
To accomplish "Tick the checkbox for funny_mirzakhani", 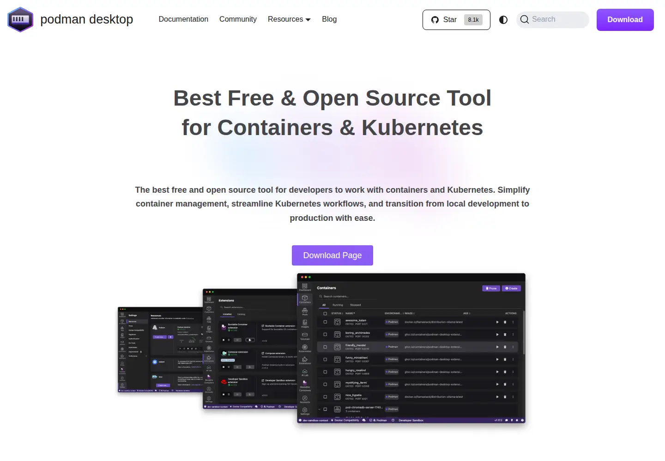I will pyautogui.click(x=325, y=359).
